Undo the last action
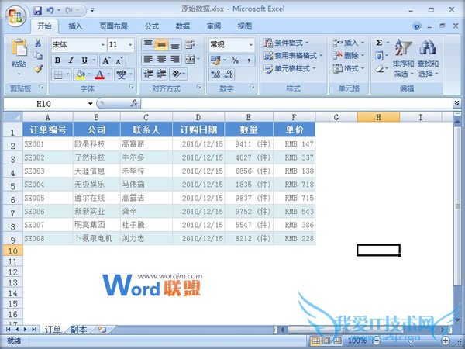 click(x=50, y=11)
